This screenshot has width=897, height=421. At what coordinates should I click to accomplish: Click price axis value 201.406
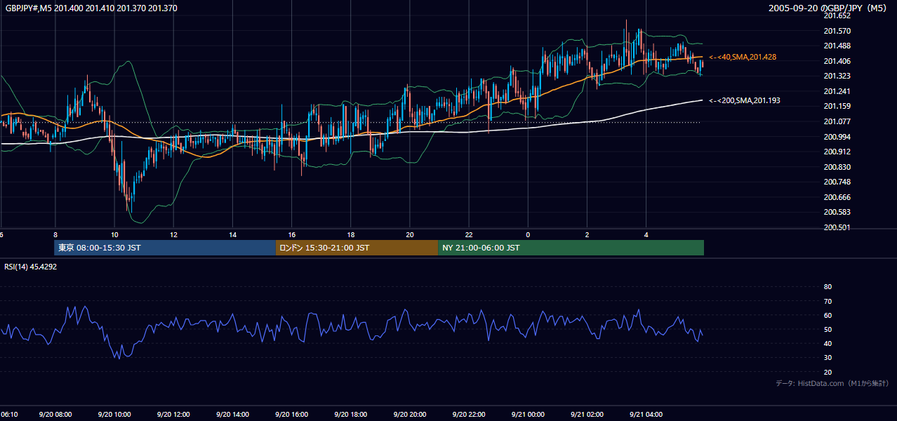click(837, 61)
